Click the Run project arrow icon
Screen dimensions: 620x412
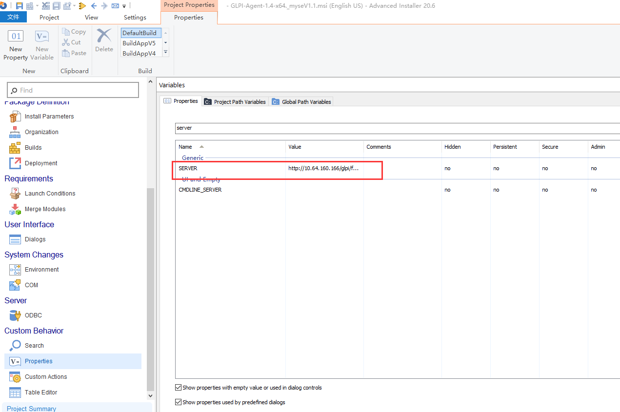click(82, 6)
